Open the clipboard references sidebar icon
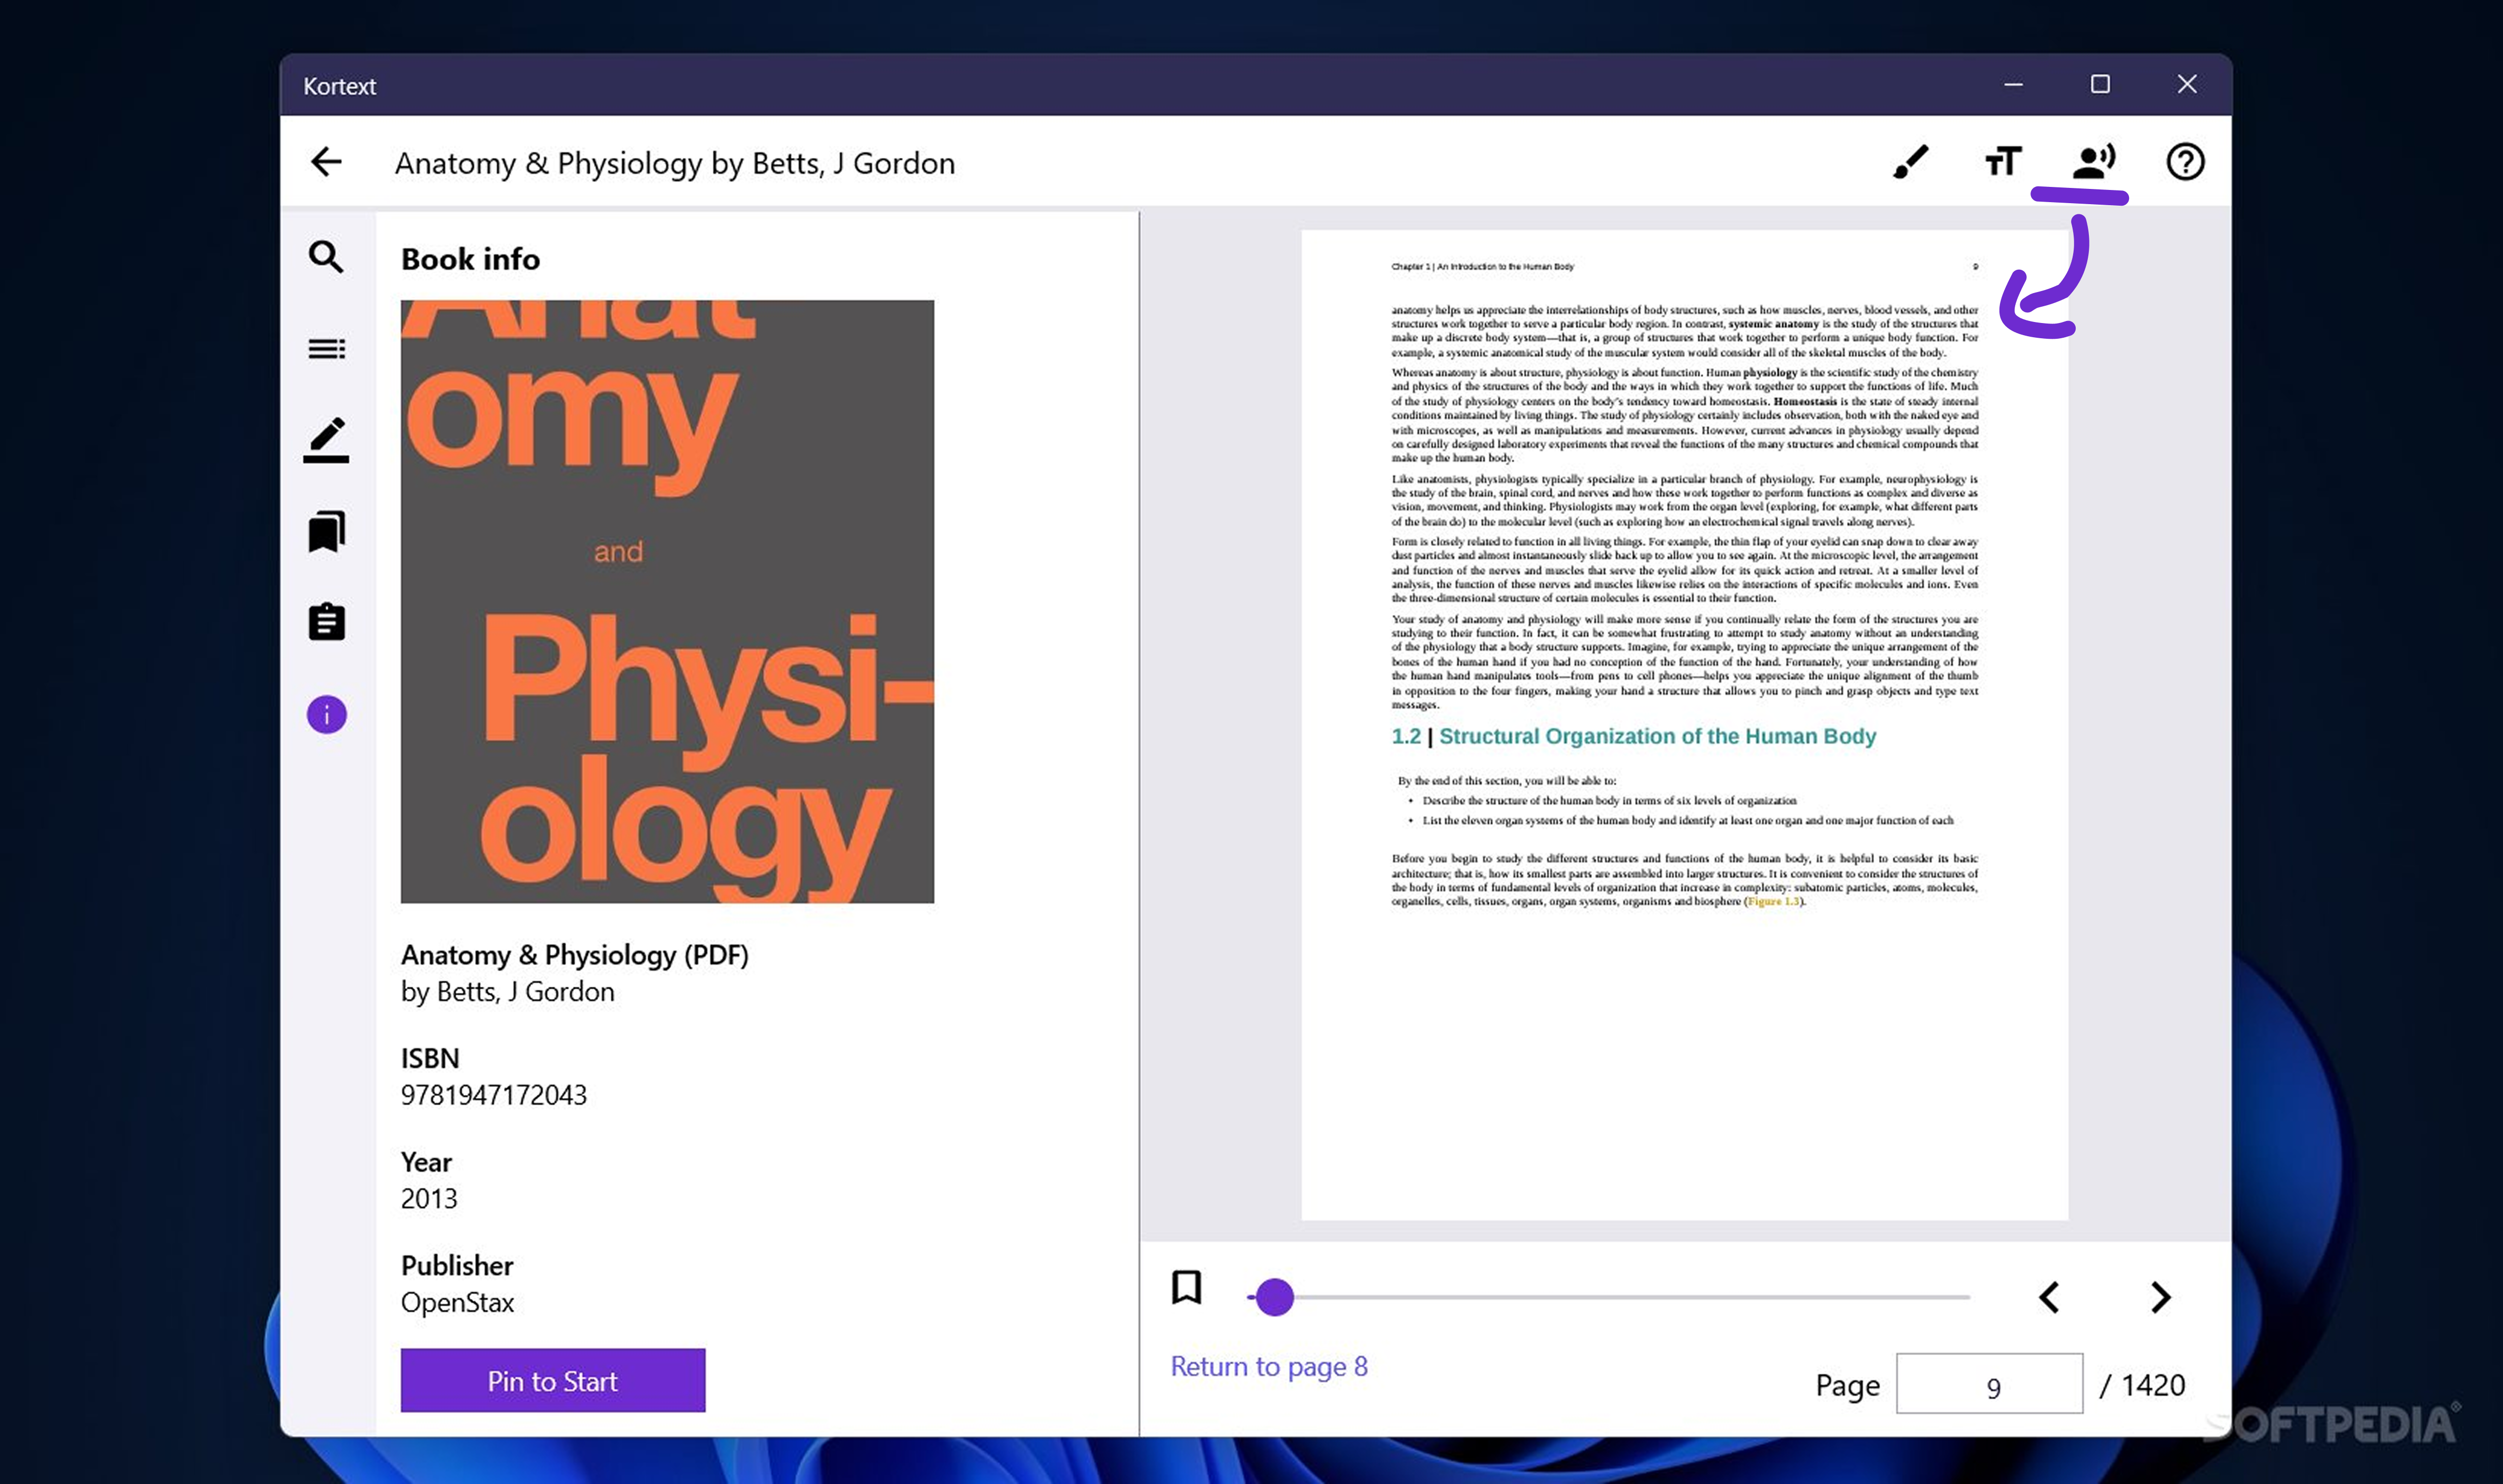Viewport: 2503px width, 1484px height. pyautogui.click(x=326, y=622)
